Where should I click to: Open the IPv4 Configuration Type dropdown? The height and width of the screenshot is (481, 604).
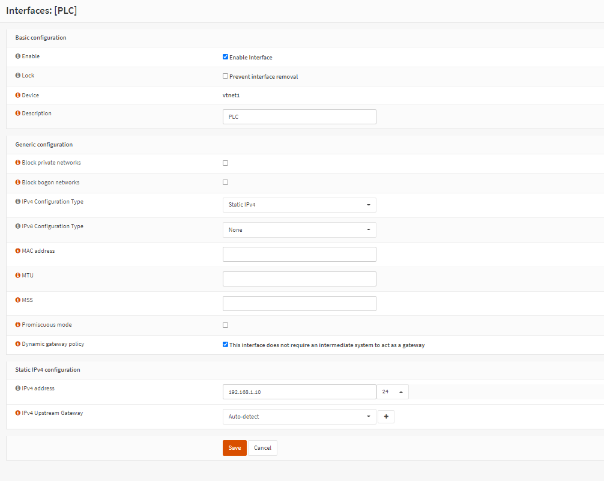pos(299,205)
